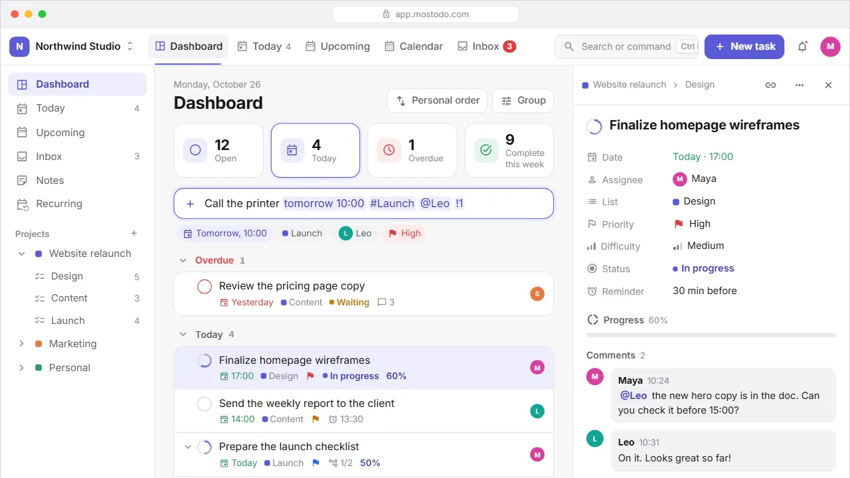Add a new project with the plus icon
Image resolution: width=850 pixels, height=478 pixels.
[133, 234]
